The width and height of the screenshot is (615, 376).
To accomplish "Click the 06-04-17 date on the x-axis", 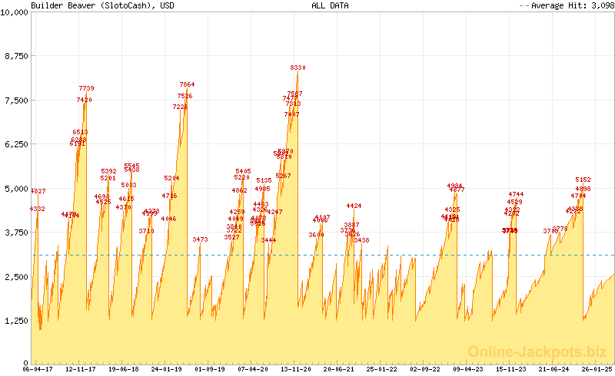I will point(38,369).
